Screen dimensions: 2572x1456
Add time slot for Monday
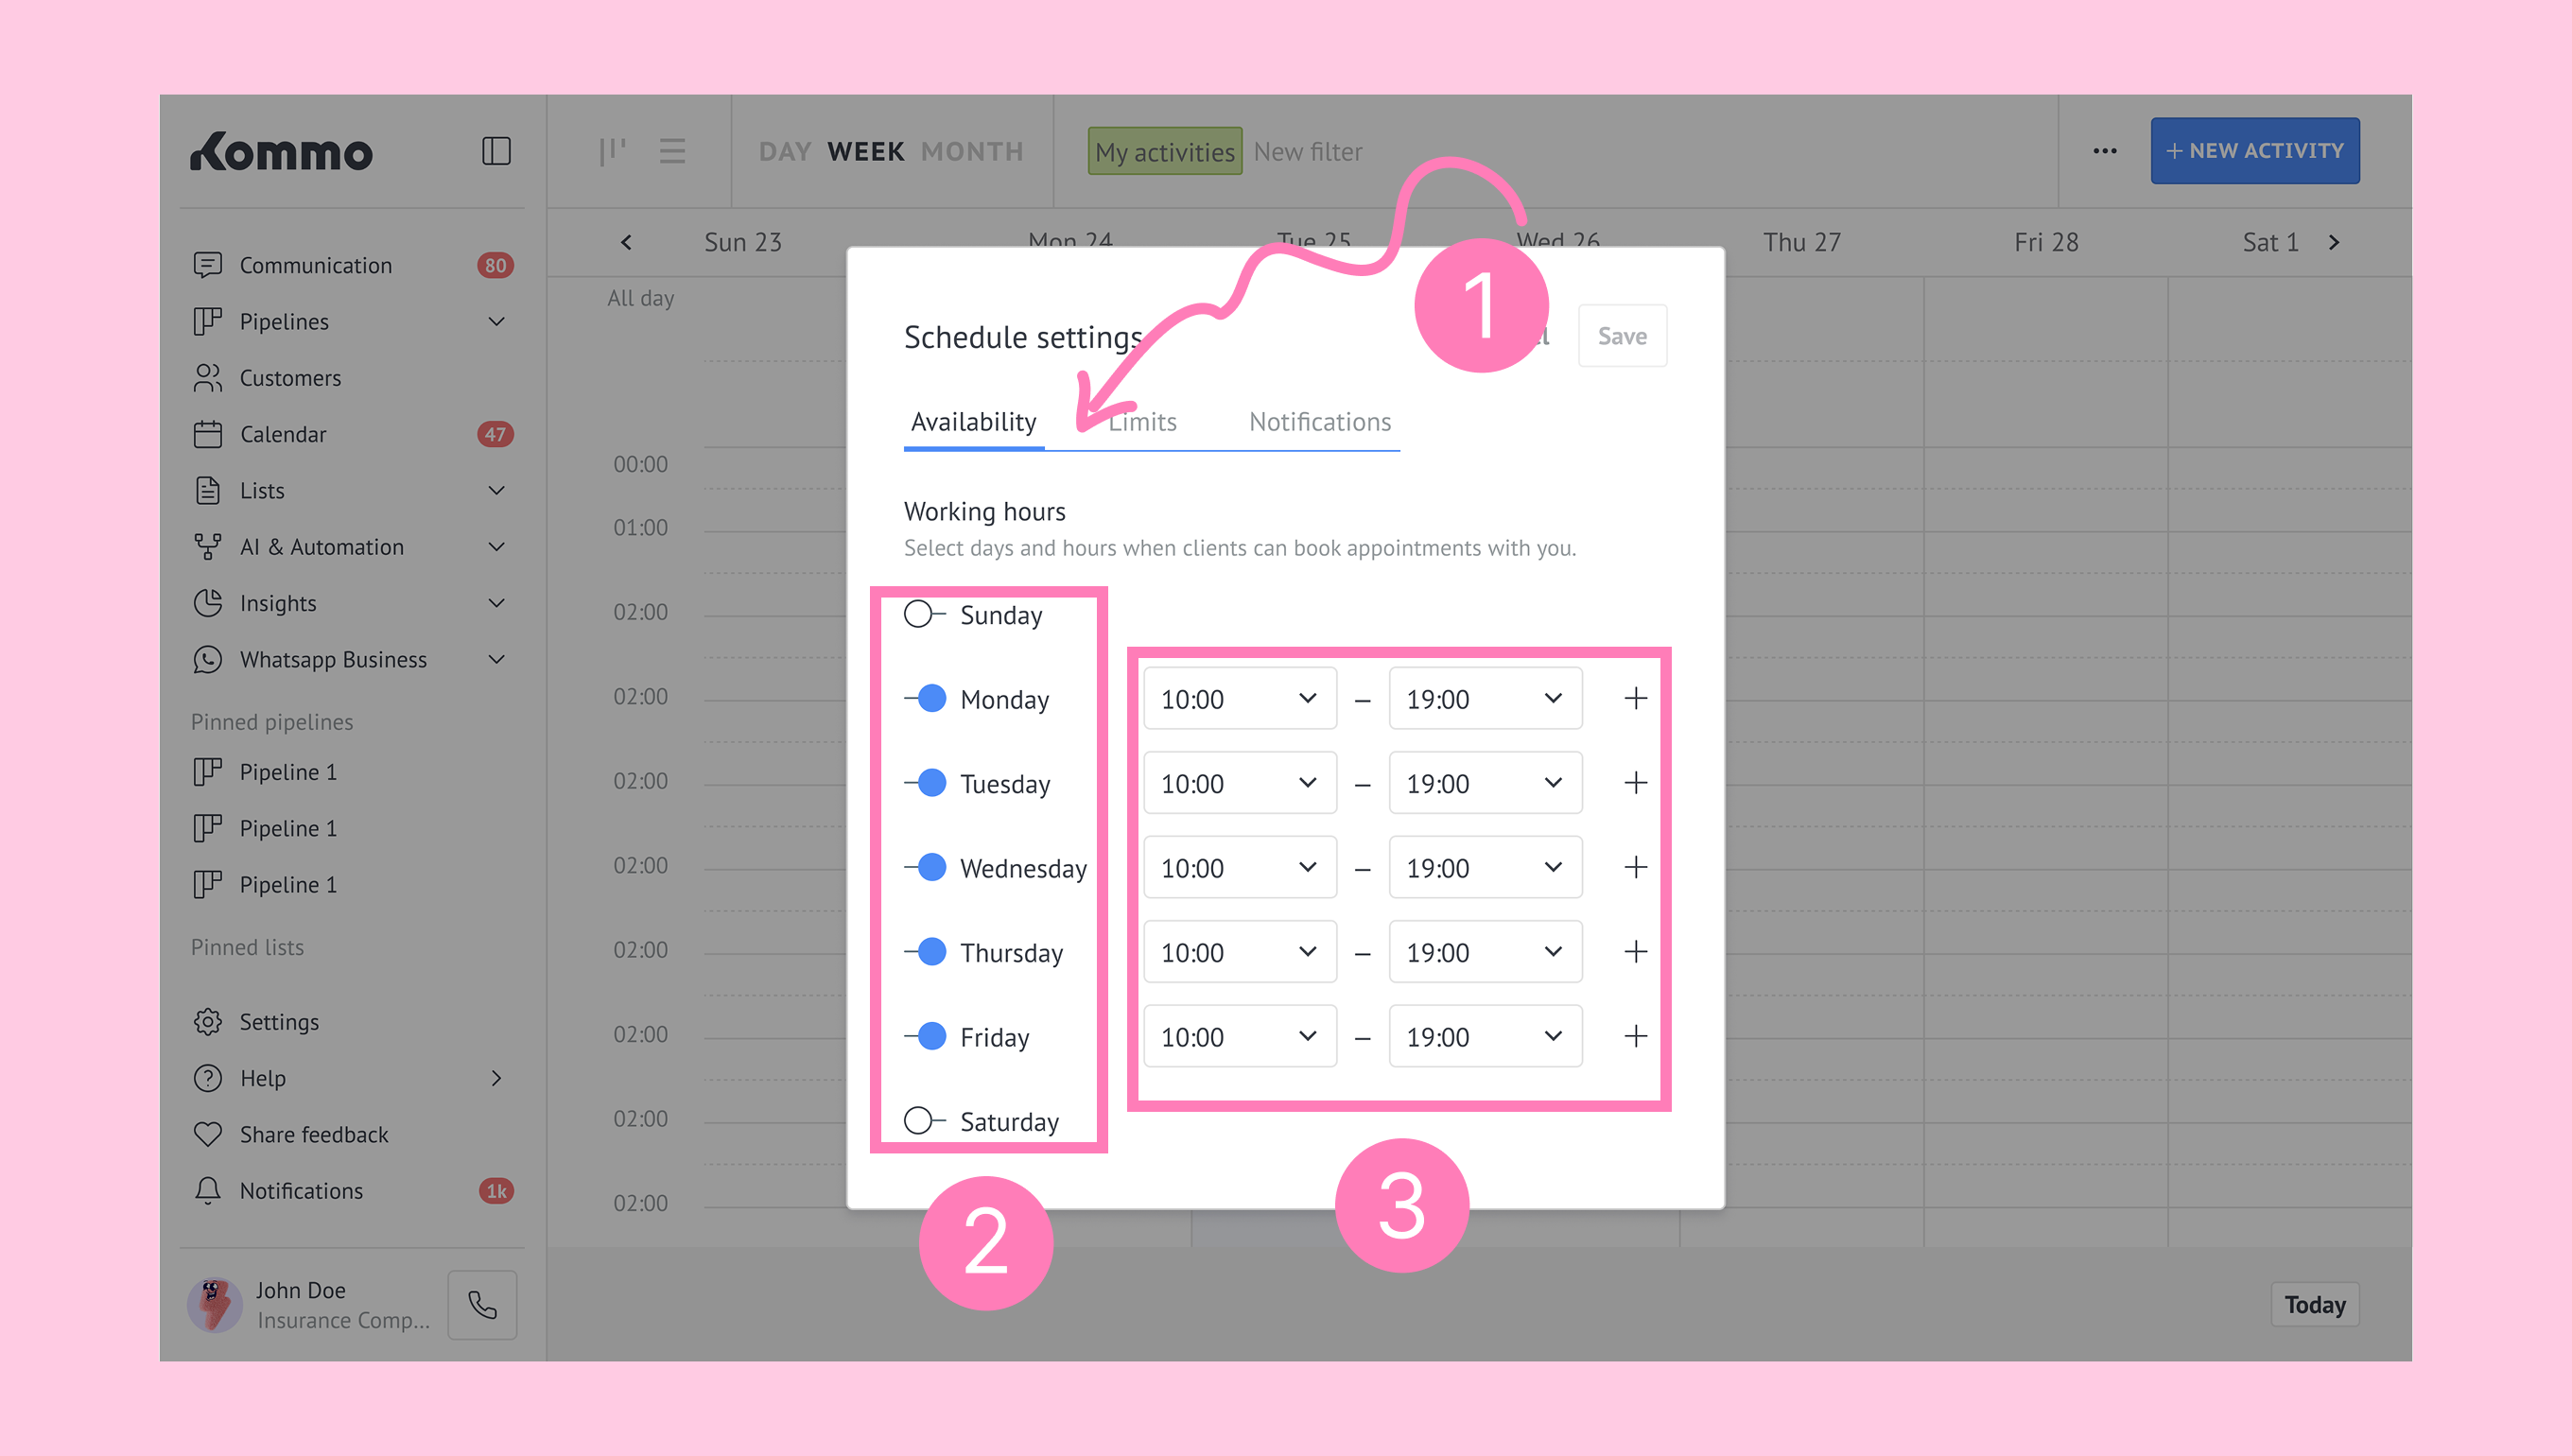pos(1635,698)
